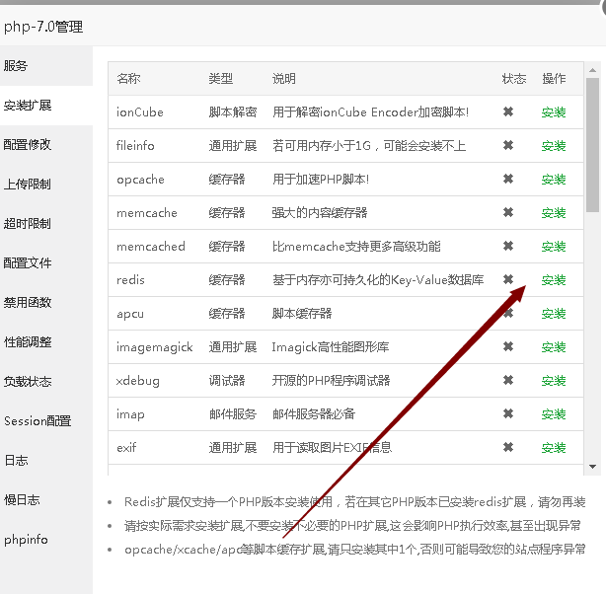Install the ionCube script decoder
Viewport: 606px width, 594px height.
[554, 112]
